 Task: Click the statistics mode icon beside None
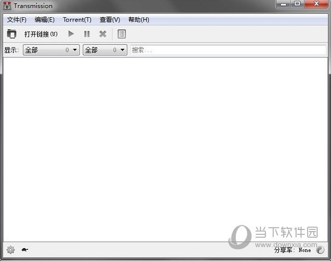[x=320, y=250]
